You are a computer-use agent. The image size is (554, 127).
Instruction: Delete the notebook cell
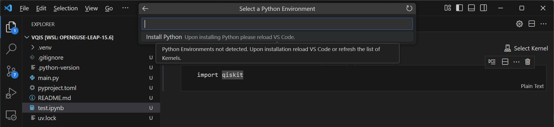click(527, 62)
